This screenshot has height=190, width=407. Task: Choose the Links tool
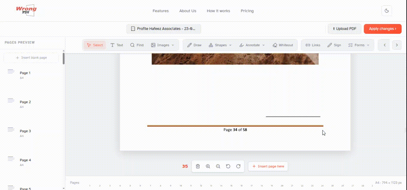click(x=313, y=45)
